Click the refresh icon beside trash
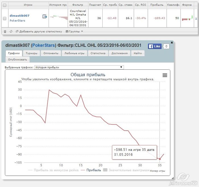This screenshot has height=187, width=199. (x=11, y=31)
